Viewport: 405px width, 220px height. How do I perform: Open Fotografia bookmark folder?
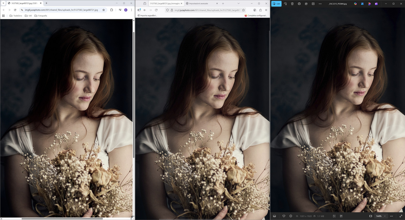(x=40, y=15)
